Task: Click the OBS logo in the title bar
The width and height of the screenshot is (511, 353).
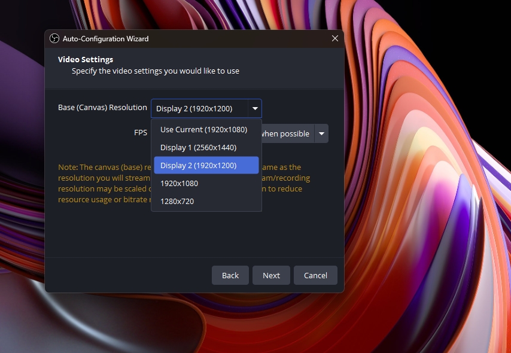Action: click(54, 39)
